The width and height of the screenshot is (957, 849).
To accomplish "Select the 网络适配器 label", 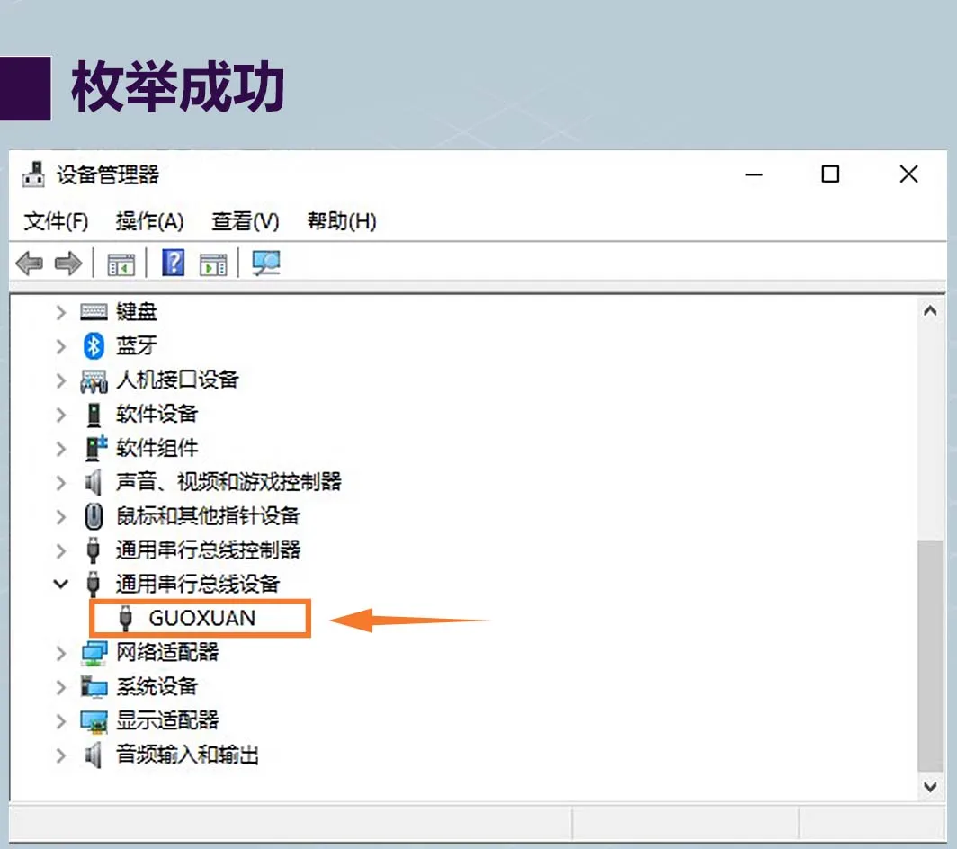I will click(x=167, y=652).
